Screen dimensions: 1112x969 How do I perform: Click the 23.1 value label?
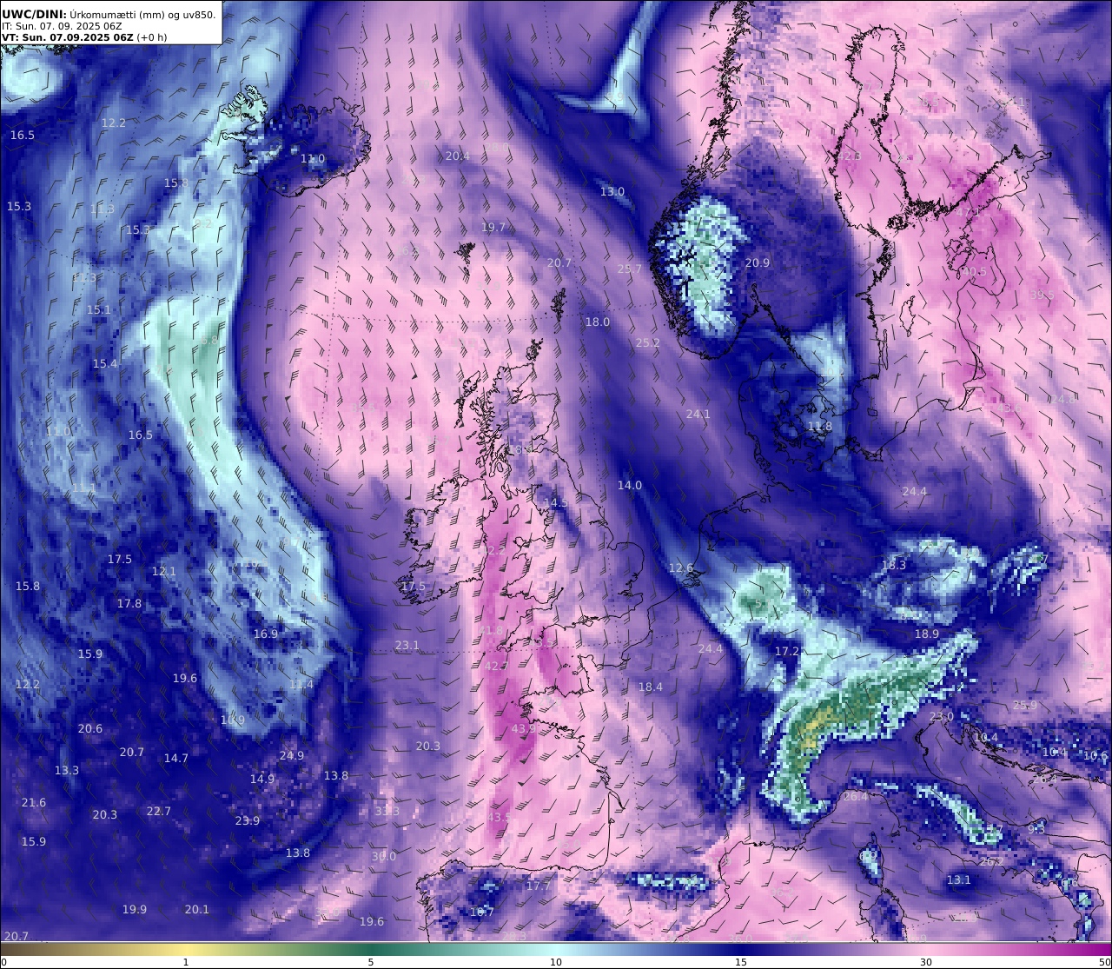(x=407, y=645)
